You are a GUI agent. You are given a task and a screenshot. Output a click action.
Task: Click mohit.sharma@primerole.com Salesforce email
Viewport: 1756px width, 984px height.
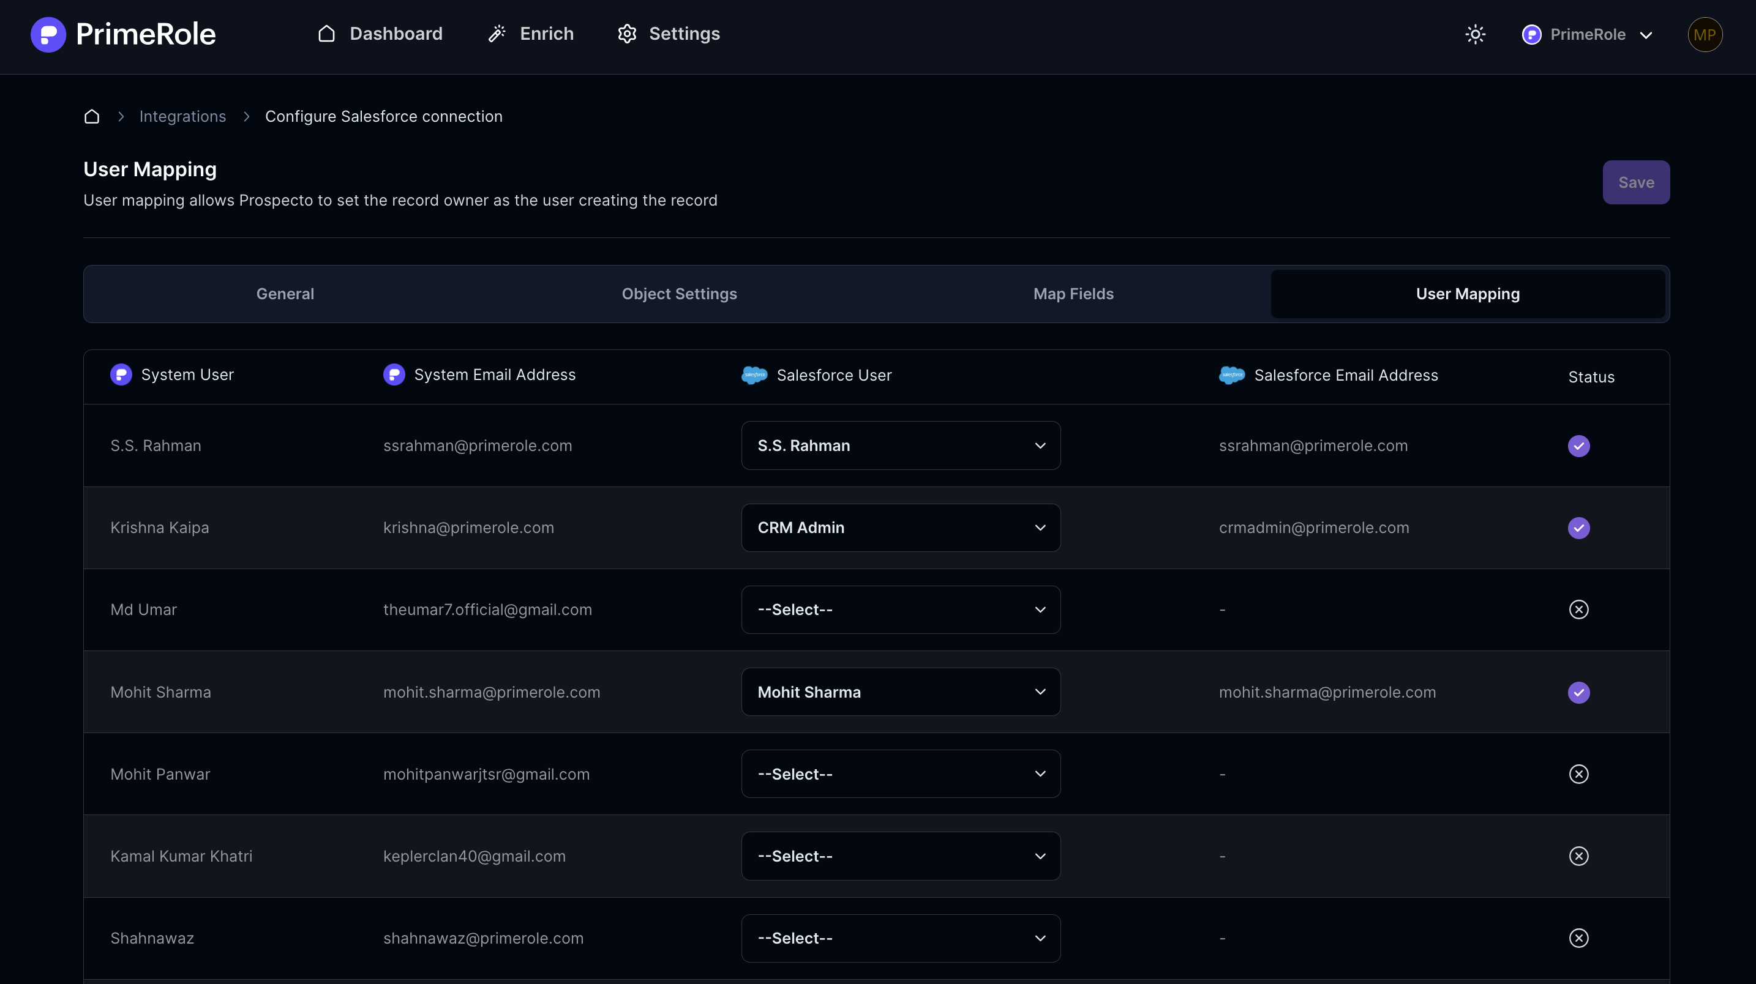coord(1327,692)
